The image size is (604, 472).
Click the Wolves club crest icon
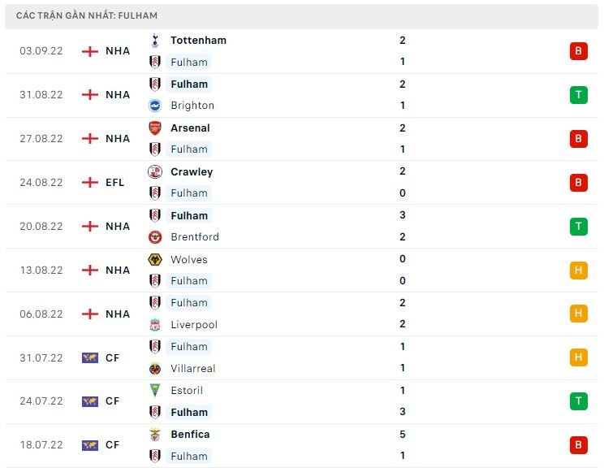(154, 259)
